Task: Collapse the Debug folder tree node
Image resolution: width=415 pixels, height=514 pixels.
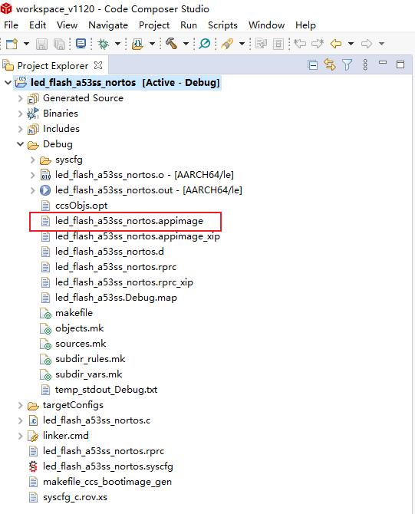Action: click(x=20, y=144)
